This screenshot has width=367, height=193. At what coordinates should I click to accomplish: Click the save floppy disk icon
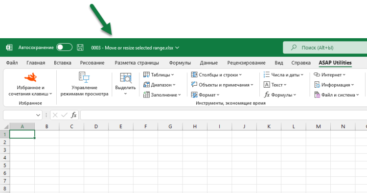tap(80, 48)
